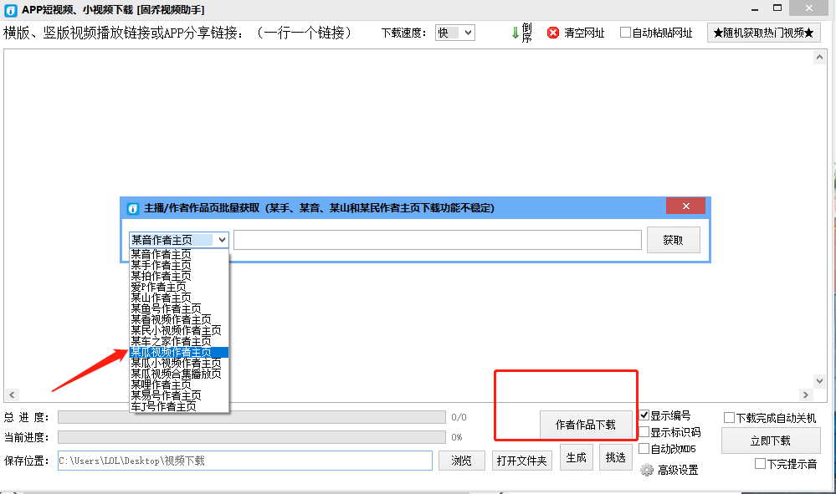Uncheck 显示编号 checkbox
Screen dimensions: 836x494
click(644, 415)
